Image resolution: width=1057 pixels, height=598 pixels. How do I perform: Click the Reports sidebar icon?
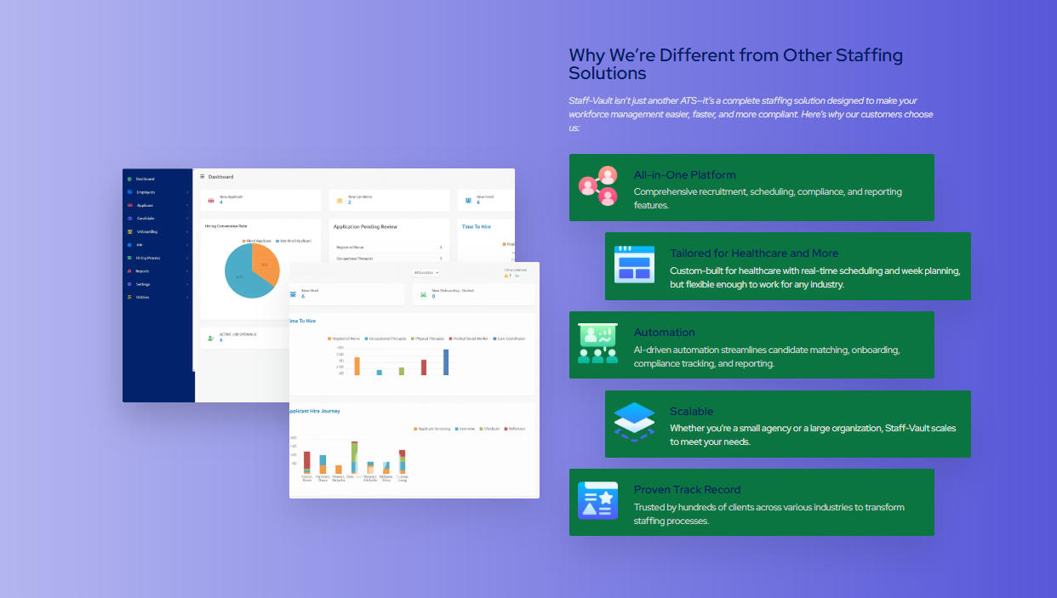(x=129, y=271)
